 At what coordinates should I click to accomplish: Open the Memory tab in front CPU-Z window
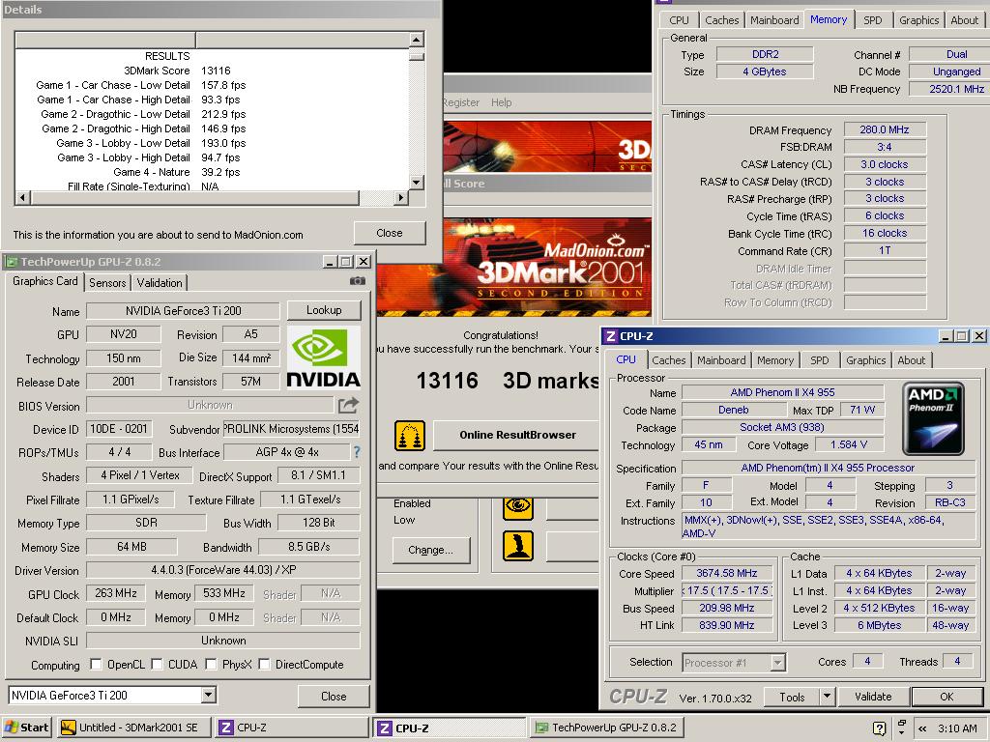point(775,360)
